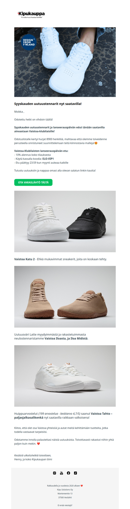Viewport: 130px width, 509px height.
Task: Click the Design From Finland badge
Action: pyautogui.click(x=29, y=42)
